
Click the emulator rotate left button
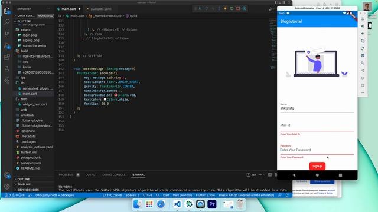pyautogui.click(x=363, y=41)
